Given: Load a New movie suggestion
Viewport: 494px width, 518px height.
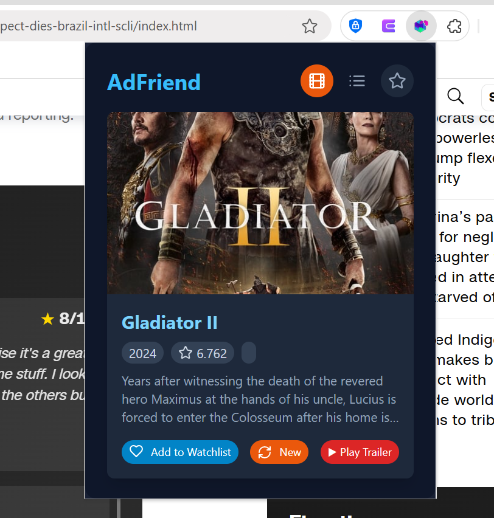Looking at the screenshot, I should coord(279,452).
